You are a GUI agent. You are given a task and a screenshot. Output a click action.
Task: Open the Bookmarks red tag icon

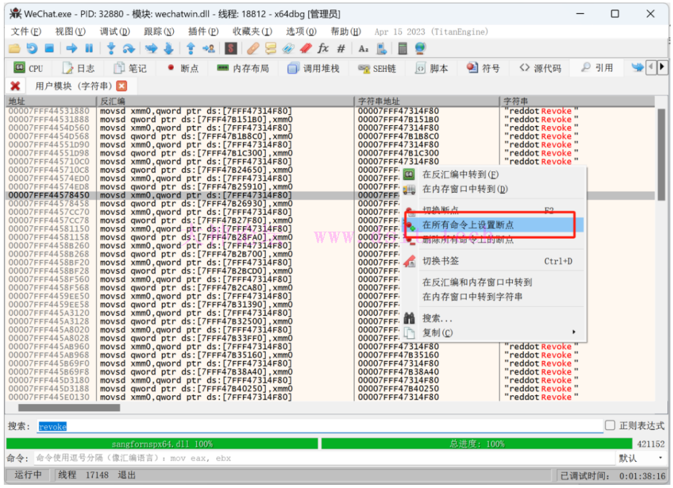(x=305, y=48)
